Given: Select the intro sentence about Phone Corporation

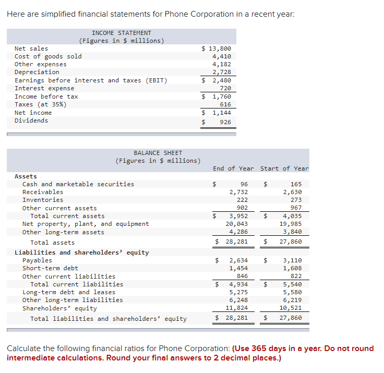Looking at the screenshot, I should (x=151, y=14).
